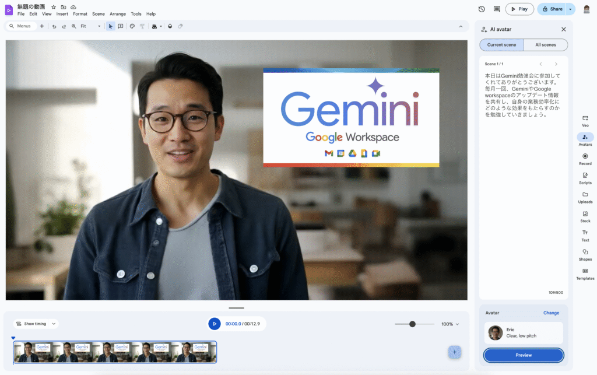Adjust the timeline zoom slider knob
Image resolution: width=597 pixels, height=375 pixels.
pos(412,324)
